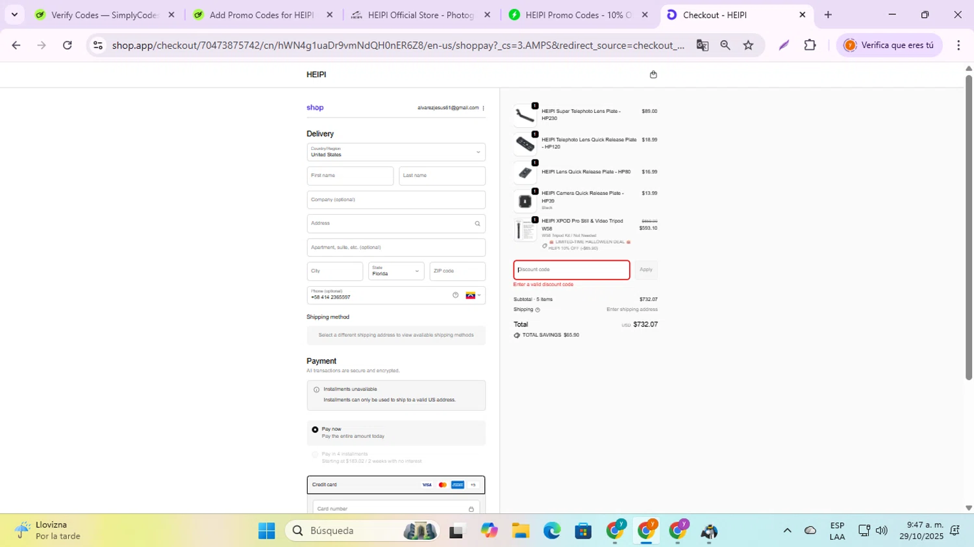Open Microsoft Store from taskbar

click(x=583, y=531)
